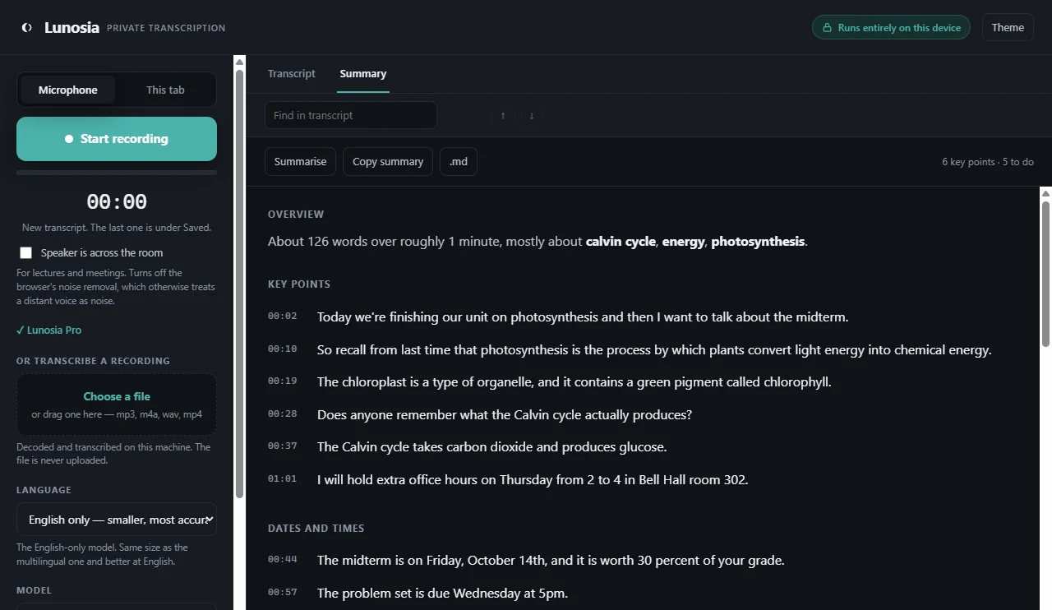Click Copy summary button
Image resolution: width=1052 pixels, height=610 pixels.
[x=388, y=161]
